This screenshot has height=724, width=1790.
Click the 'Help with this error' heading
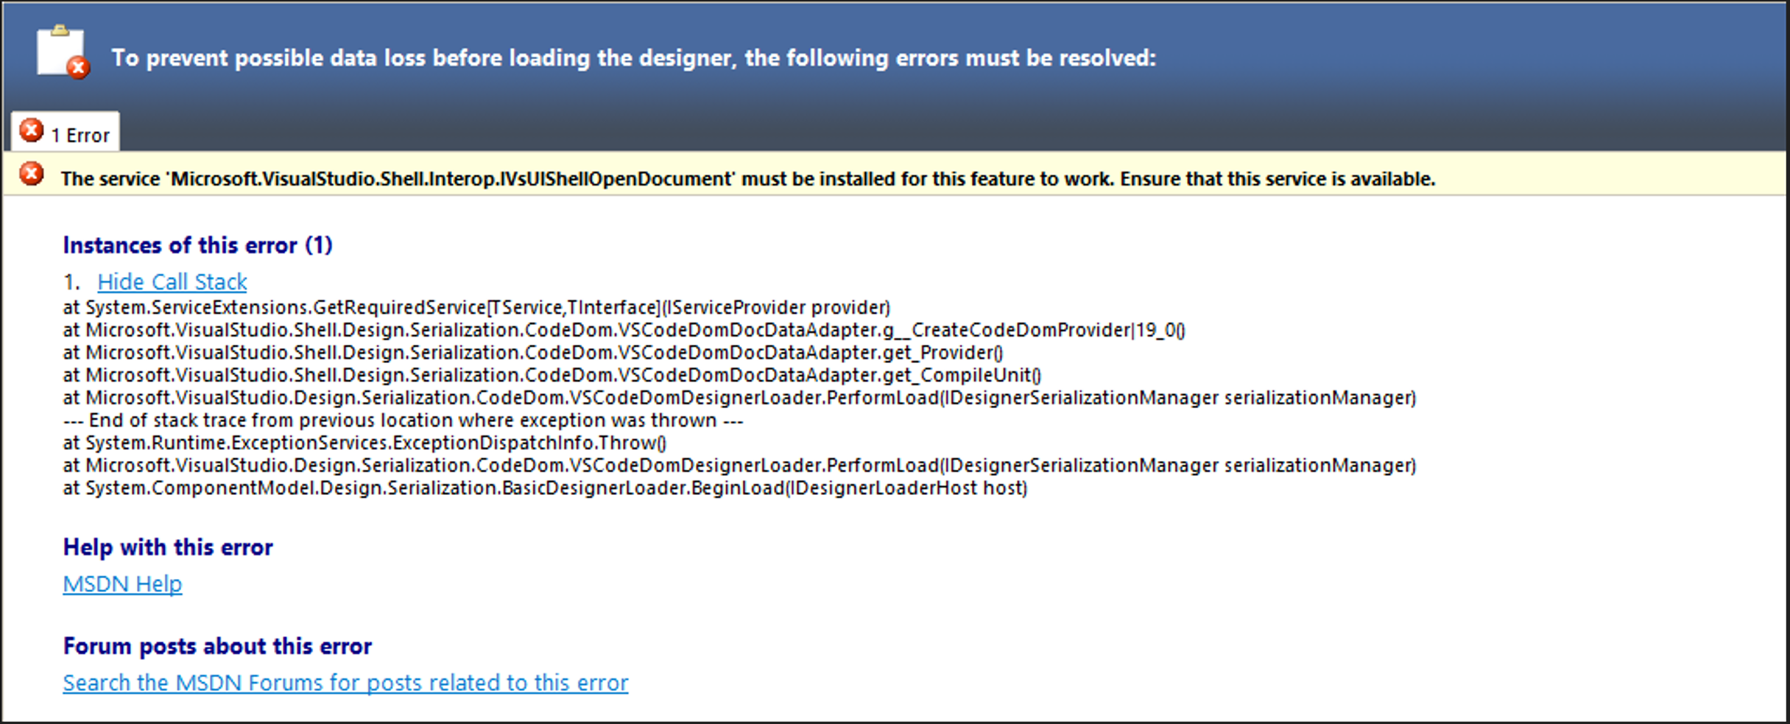click(x=168, y=547)
